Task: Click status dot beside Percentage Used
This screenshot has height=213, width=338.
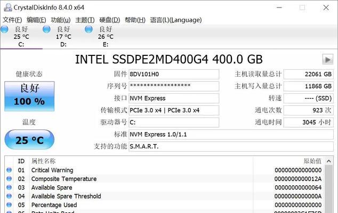Action: pos(9,204)
